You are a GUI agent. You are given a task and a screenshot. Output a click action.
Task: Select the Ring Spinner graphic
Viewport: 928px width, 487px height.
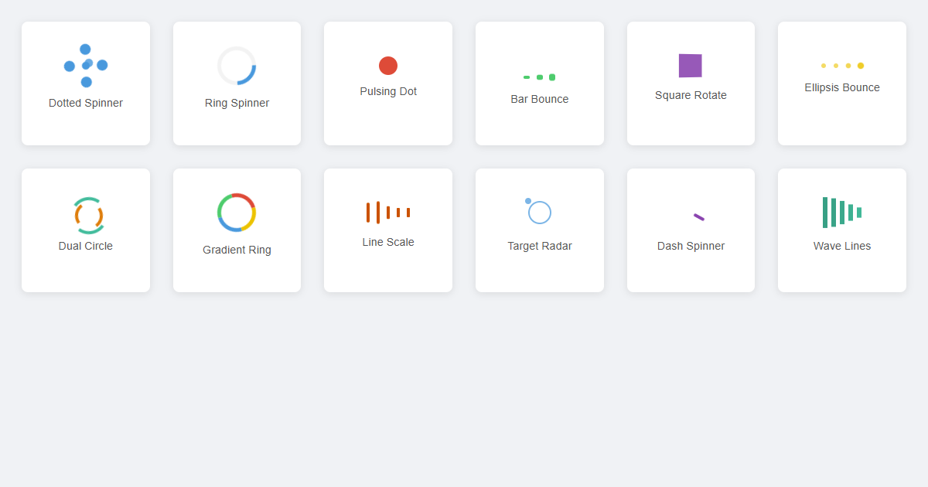237,66
